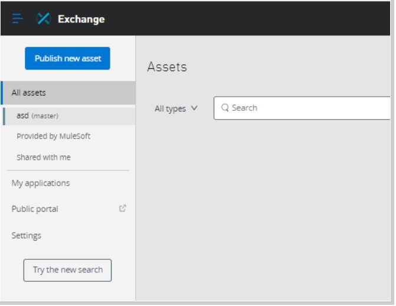This screenshot has height=306, width=396.
Task: Click the empty asset results area
Action: point(266,206)
